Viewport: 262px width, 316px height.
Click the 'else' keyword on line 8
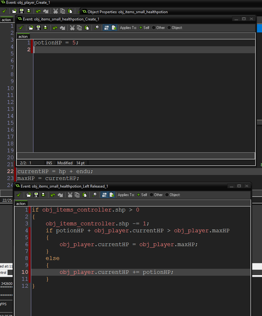coord(52,258)
